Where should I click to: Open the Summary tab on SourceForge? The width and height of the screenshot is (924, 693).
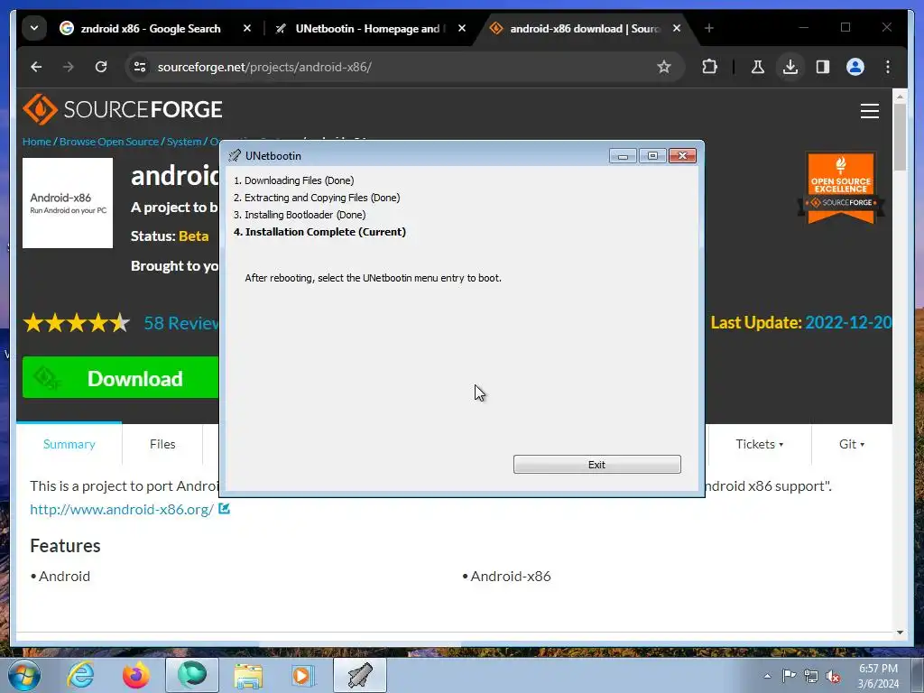click(69, 444)
